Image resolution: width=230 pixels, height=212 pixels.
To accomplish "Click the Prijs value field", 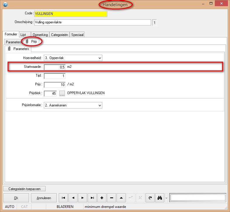I will (55, 85).
